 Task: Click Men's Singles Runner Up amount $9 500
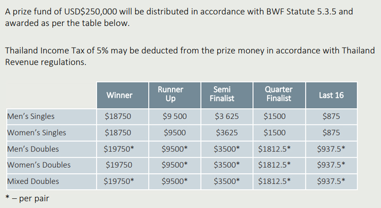click(175, 116)
